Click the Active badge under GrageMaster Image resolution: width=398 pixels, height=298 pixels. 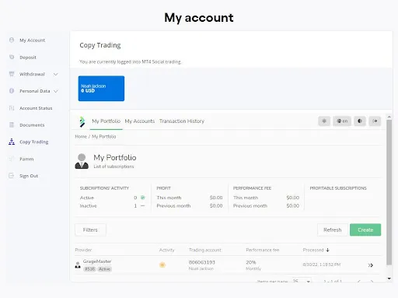point(105,269)
